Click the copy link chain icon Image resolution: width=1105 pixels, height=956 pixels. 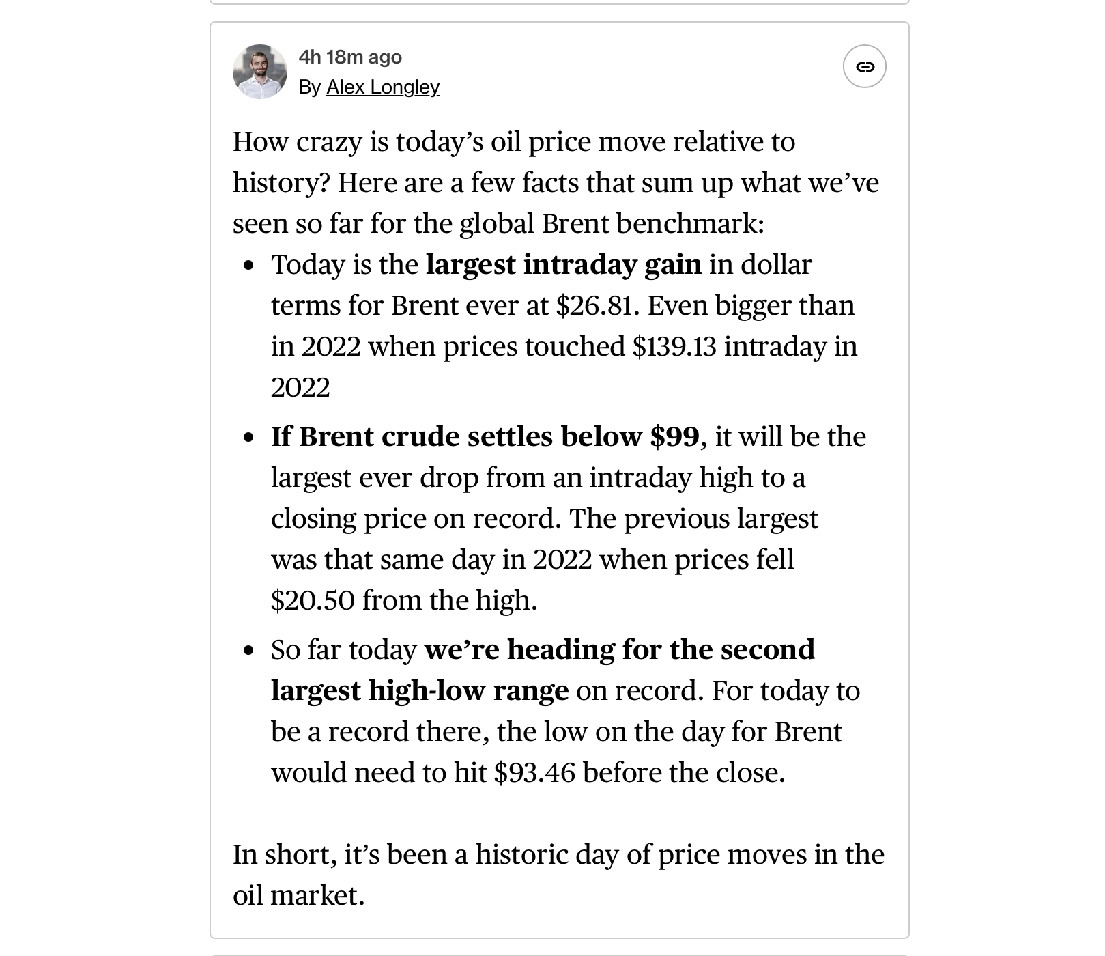click(x=864, y=67)
